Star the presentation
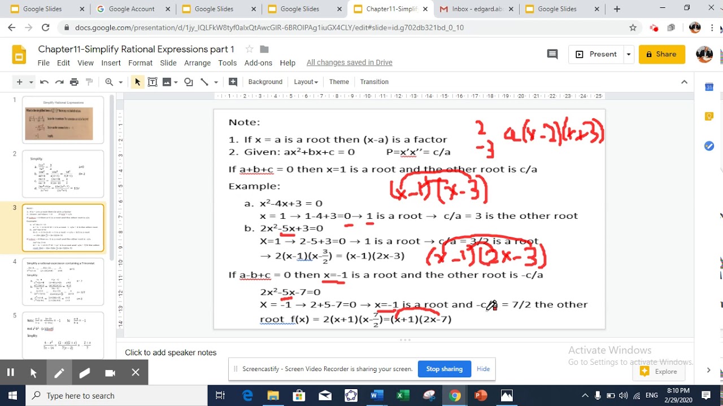This screenshot has height=406, width=723. click(249, 49)
